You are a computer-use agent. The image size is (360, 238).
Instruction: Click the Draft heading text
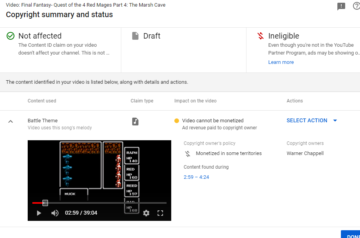(152, 36)
